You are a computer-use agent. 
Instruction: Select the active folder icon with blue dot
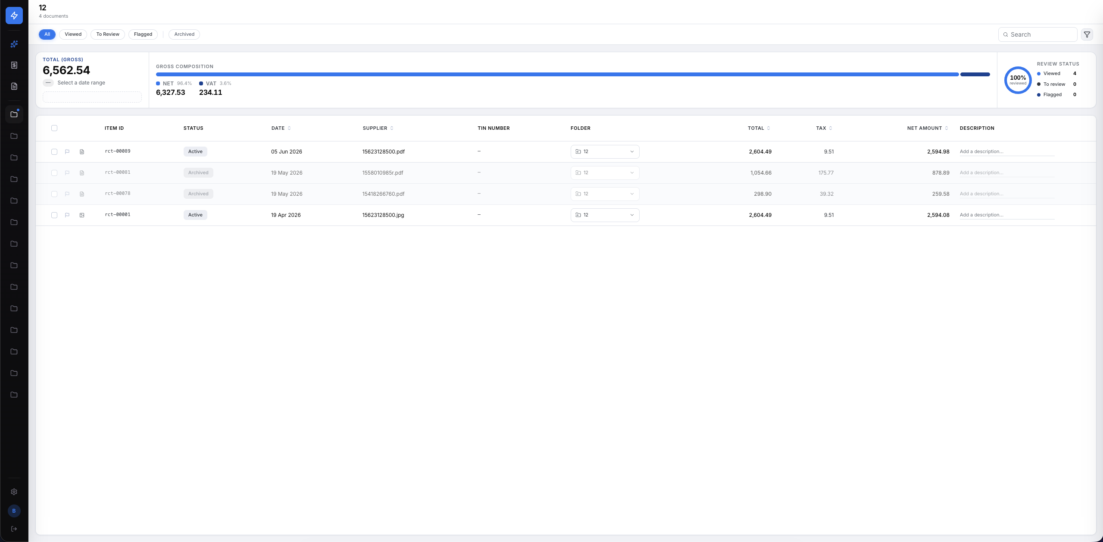pos(14,114)
